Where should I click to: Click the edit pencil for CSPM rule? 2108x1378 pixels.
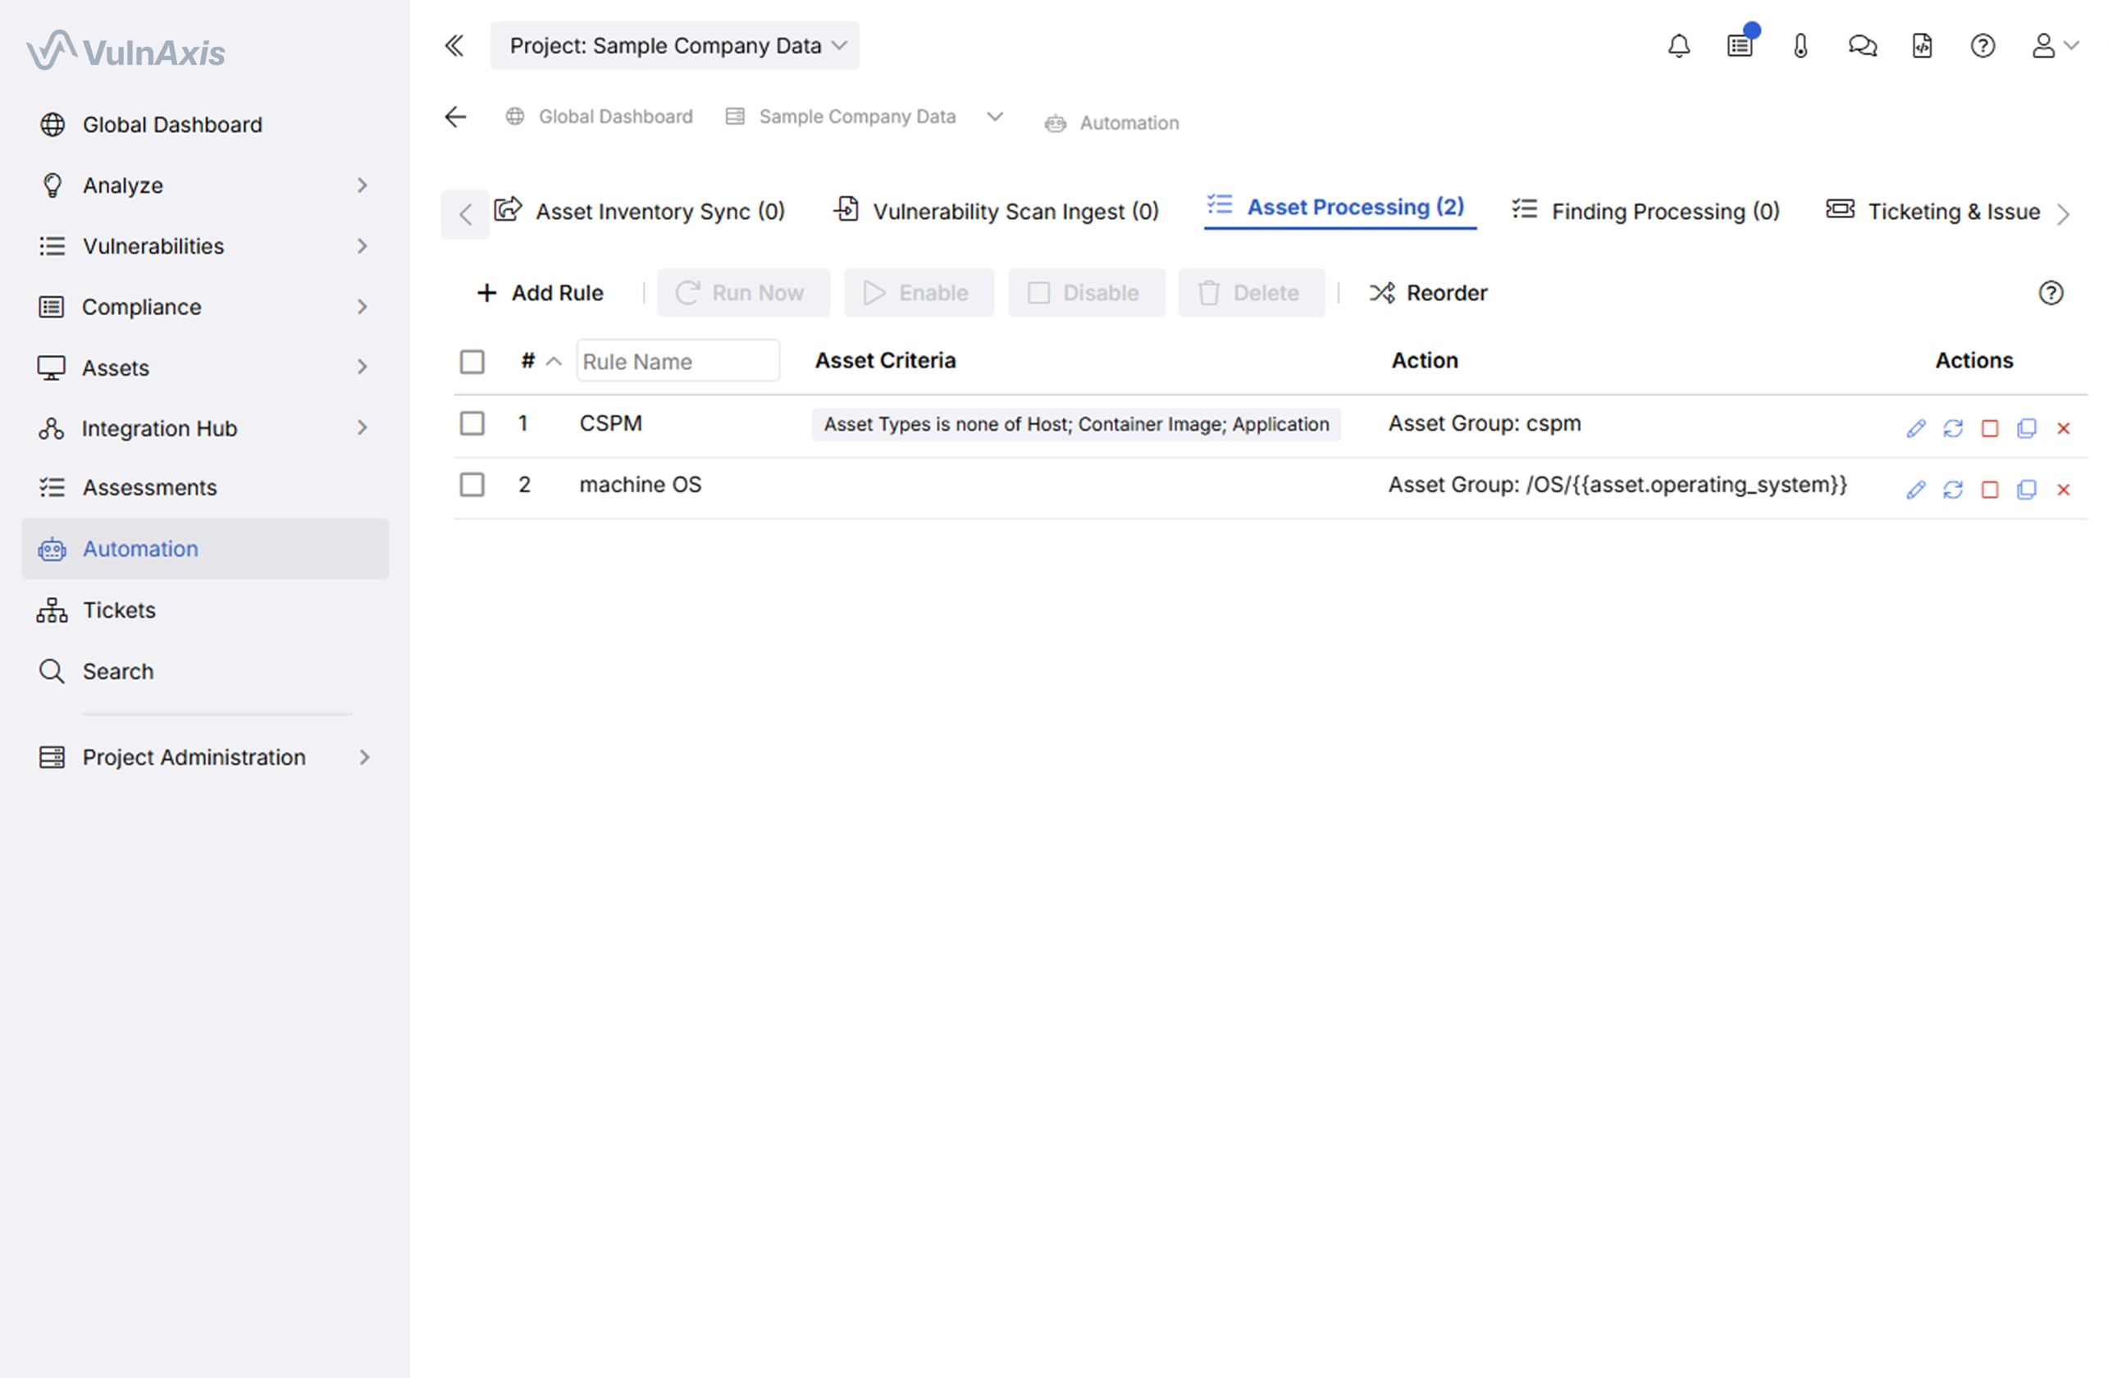(x=1916, y=429)
